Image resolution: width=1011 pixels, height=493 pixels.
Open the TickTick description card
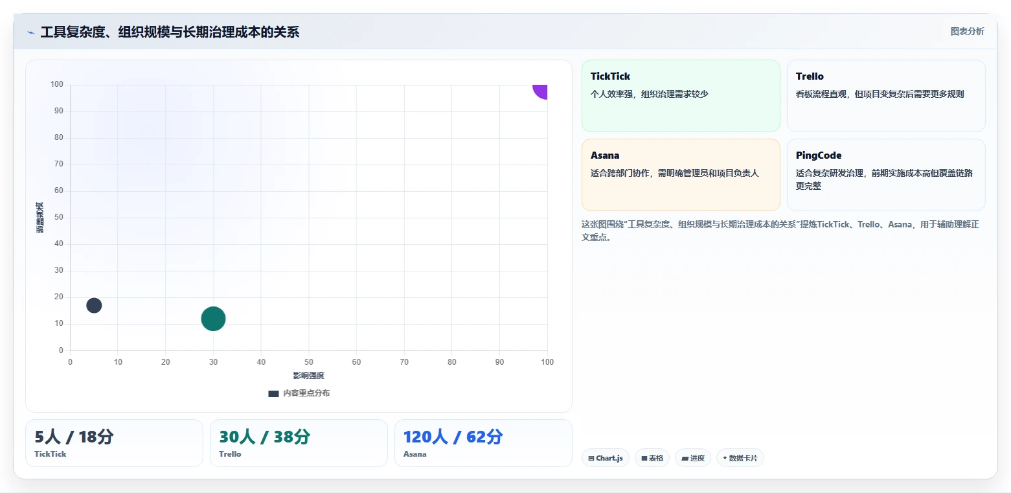click(x=681, y=96)
